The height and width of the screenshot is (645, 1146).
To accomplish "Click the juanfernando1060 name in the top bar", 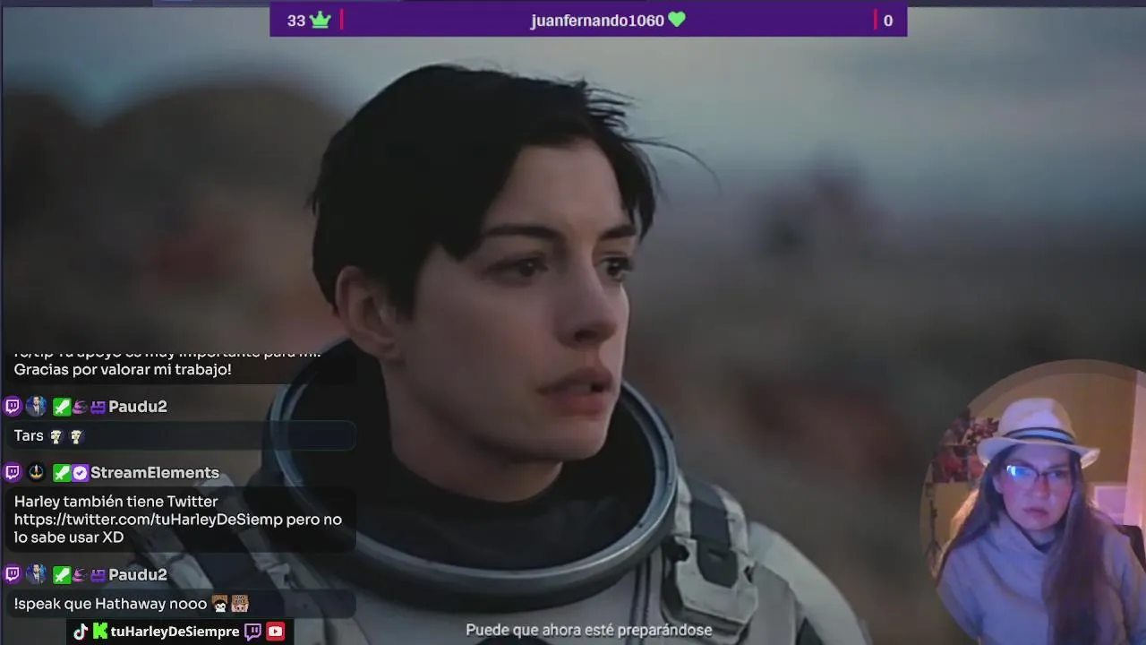I will (x=597, y=21).
